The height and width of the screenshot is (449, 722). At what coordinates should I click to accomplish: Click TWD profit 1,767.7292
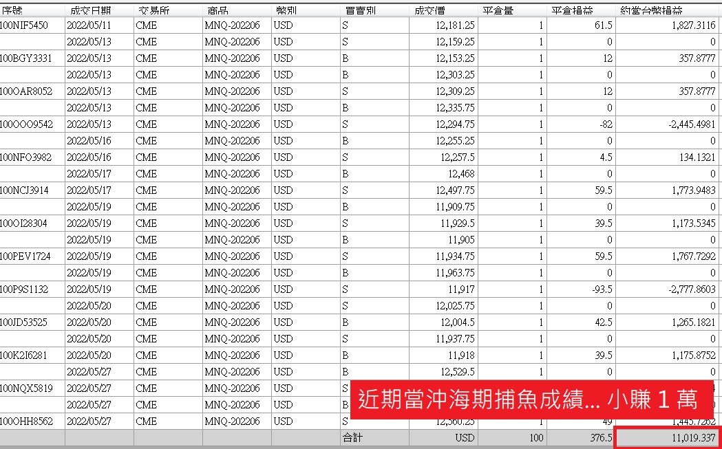pos(694,256)
